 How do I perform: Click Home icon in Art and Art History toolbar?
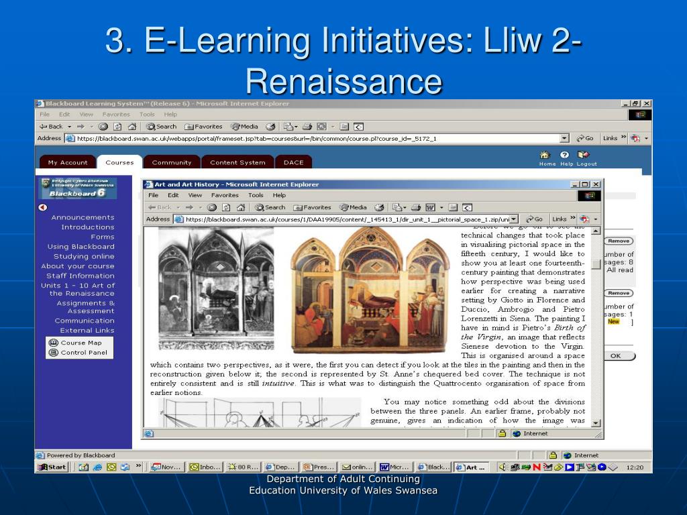241,208
